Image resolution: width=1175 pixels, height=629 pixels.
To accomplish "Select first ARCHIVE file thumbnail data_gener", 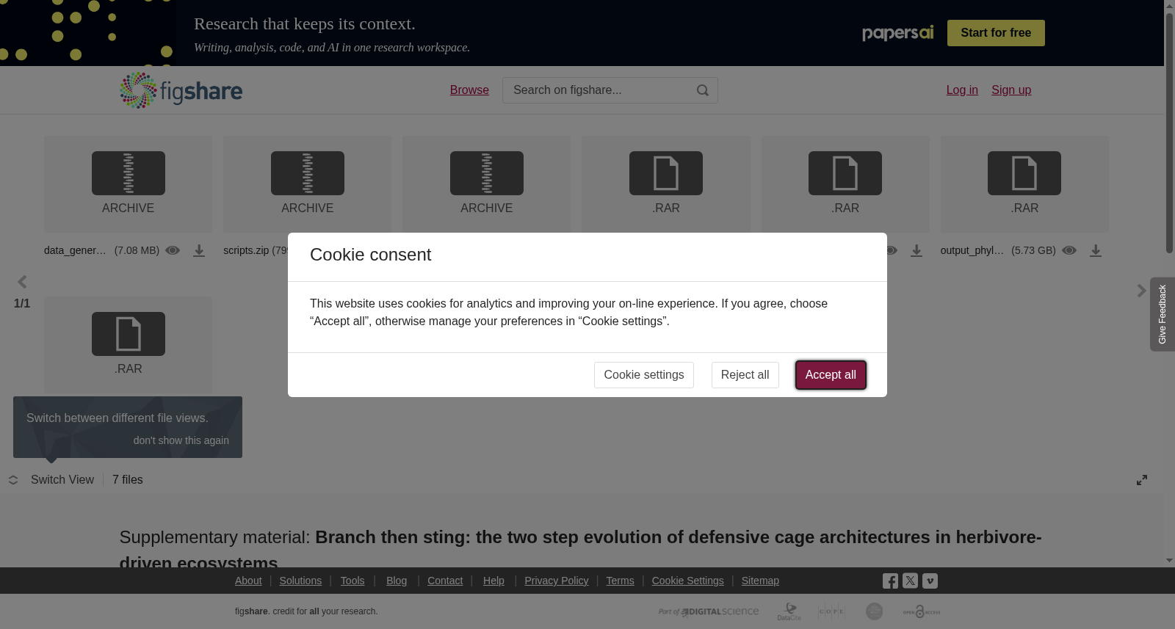I will pyautogui.click(x=128, y=184).
